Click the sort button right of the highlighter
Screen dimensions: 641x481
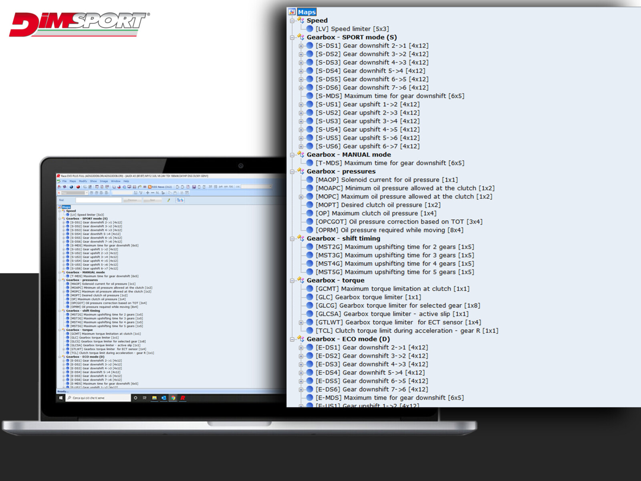pos(180,200)
